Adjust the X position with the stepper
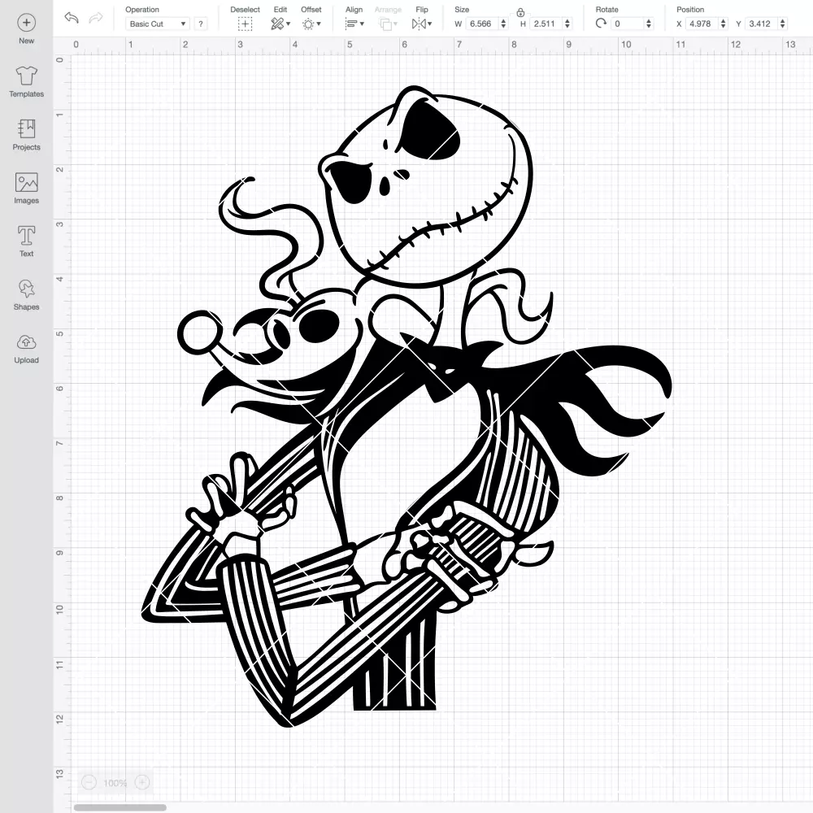The height and width of the screenshot is (813, 813). point(723,24)
